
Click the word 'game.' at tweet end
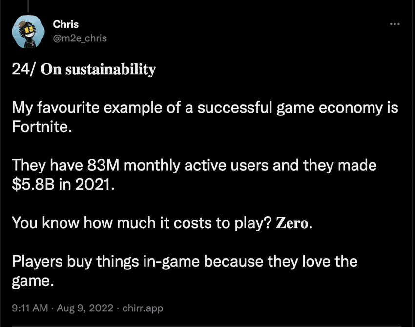pos(33,281)
